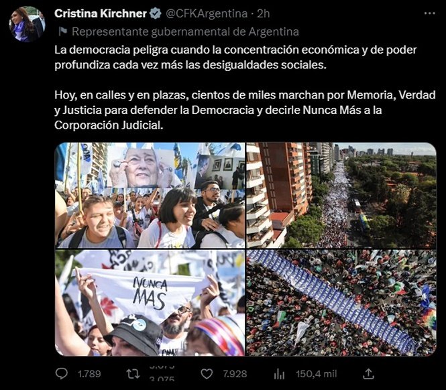Click the Representante gubernamental de Argentina label
The height and width of the screenshot is (390, 446).
[x=185, y=31]
